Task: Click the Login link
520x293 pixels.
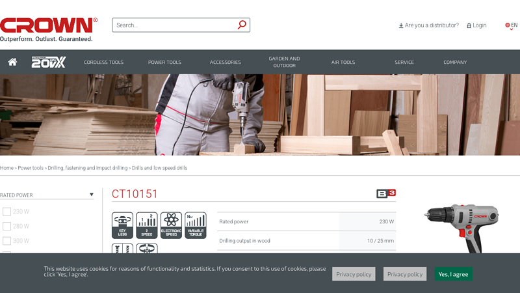Action: (x=480, y=25)
